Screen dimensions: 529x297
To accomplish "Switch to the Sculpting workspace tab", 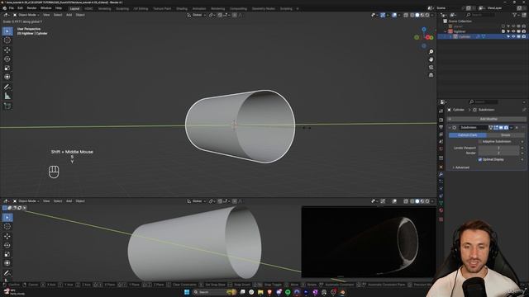I will click(x=122, y=9).
